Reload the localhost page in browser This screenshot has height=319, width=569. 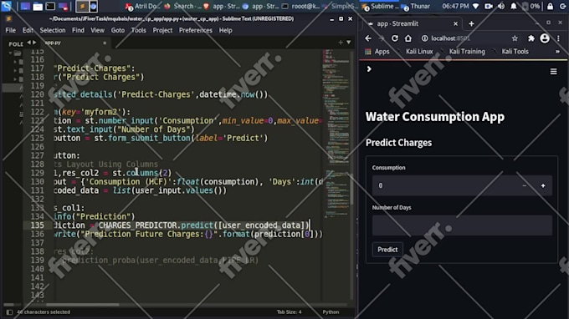(x=394, y=38)
